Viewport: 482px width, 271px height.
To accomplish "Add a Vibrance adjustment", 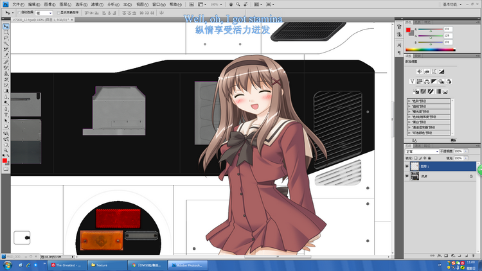I will (412, 82).
